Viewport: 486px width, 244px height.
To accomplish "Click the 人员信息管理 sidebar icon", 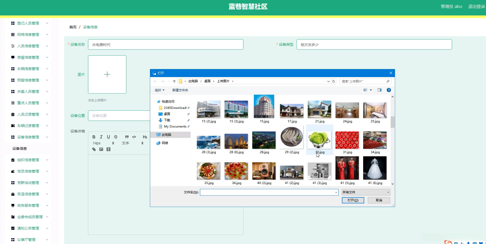I will coord(13,46).
